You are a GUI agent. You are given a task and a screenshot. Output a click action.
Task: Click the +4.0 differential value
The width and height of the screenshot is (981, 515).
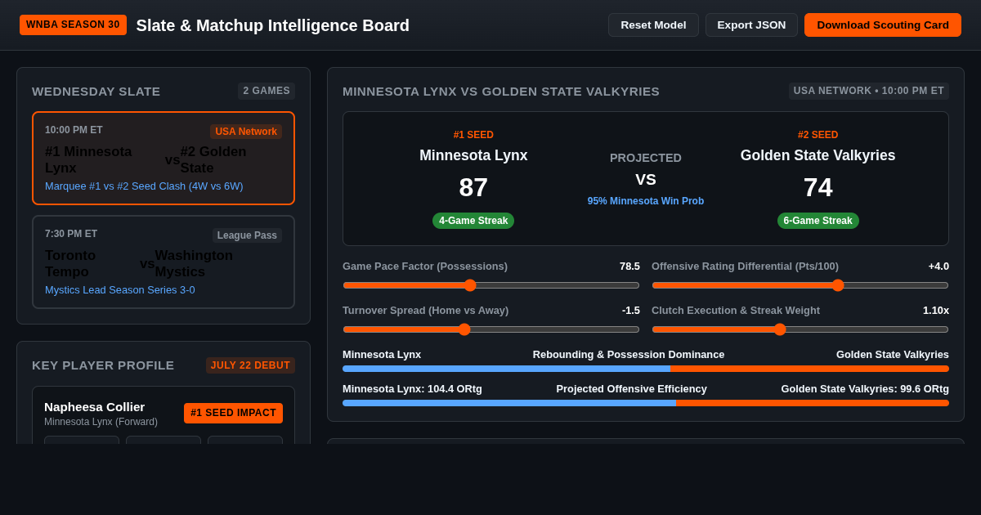click(938, 266)
